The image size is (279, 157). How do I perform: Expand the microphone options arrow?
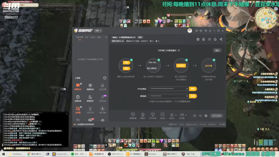pos(176,115)
